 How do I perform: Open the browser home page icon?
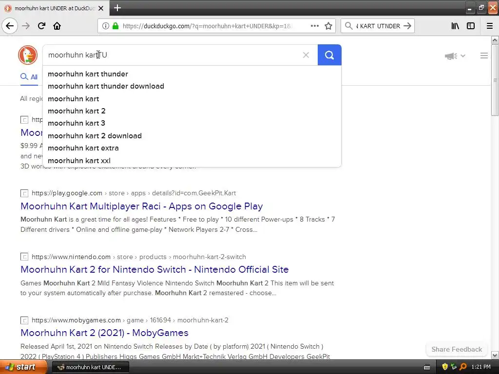coord(57,26)
